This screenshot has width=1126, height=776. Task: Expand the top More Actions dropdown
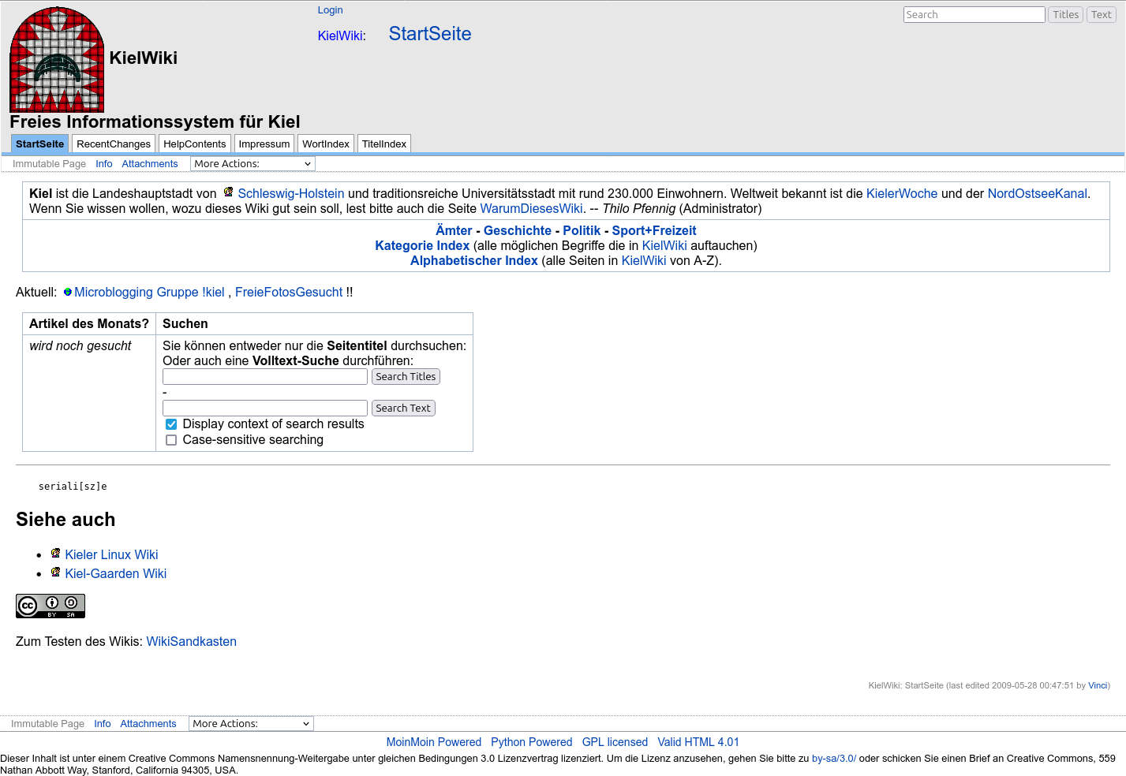click(253, 164)
